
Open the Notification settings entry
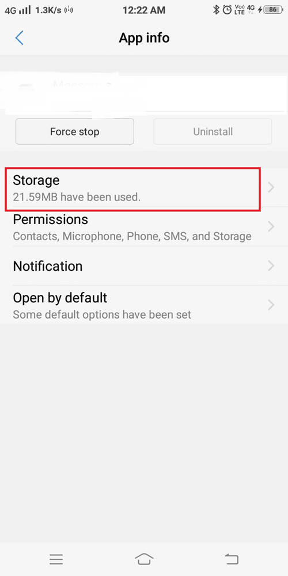click(x=144, y=266)
